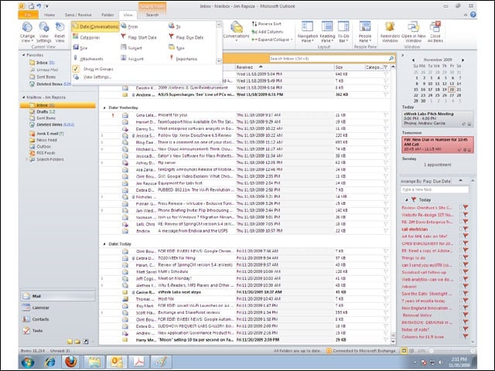
Task: Open Adobe Reader from the taskbar
Action: (x=139, y=362)
